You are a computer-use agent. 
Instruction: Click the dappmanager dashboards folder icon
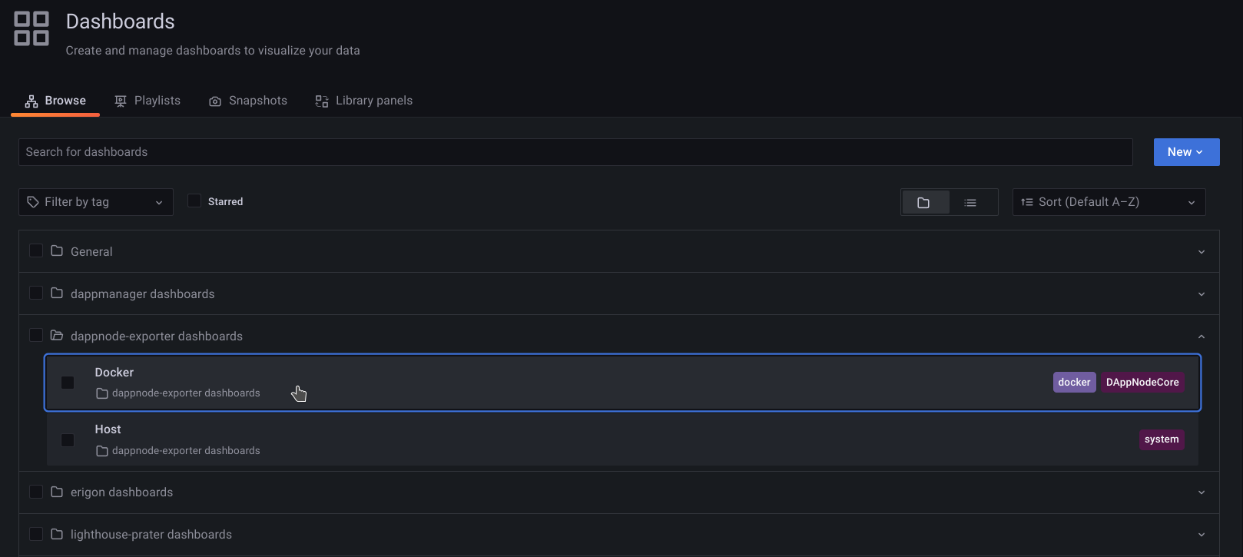(x=57, y=293)
